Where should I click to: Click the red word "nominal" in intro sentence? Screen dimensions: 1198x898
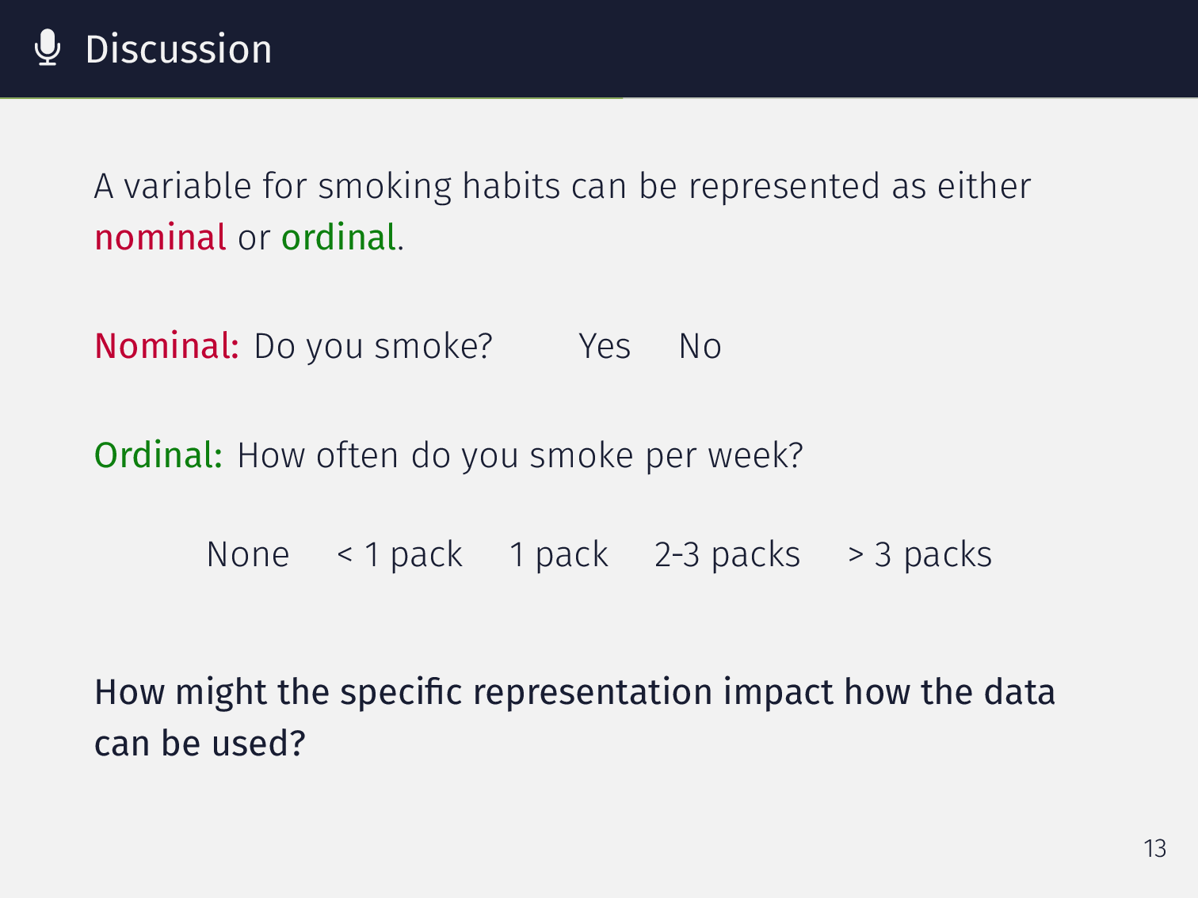(160, 238)
